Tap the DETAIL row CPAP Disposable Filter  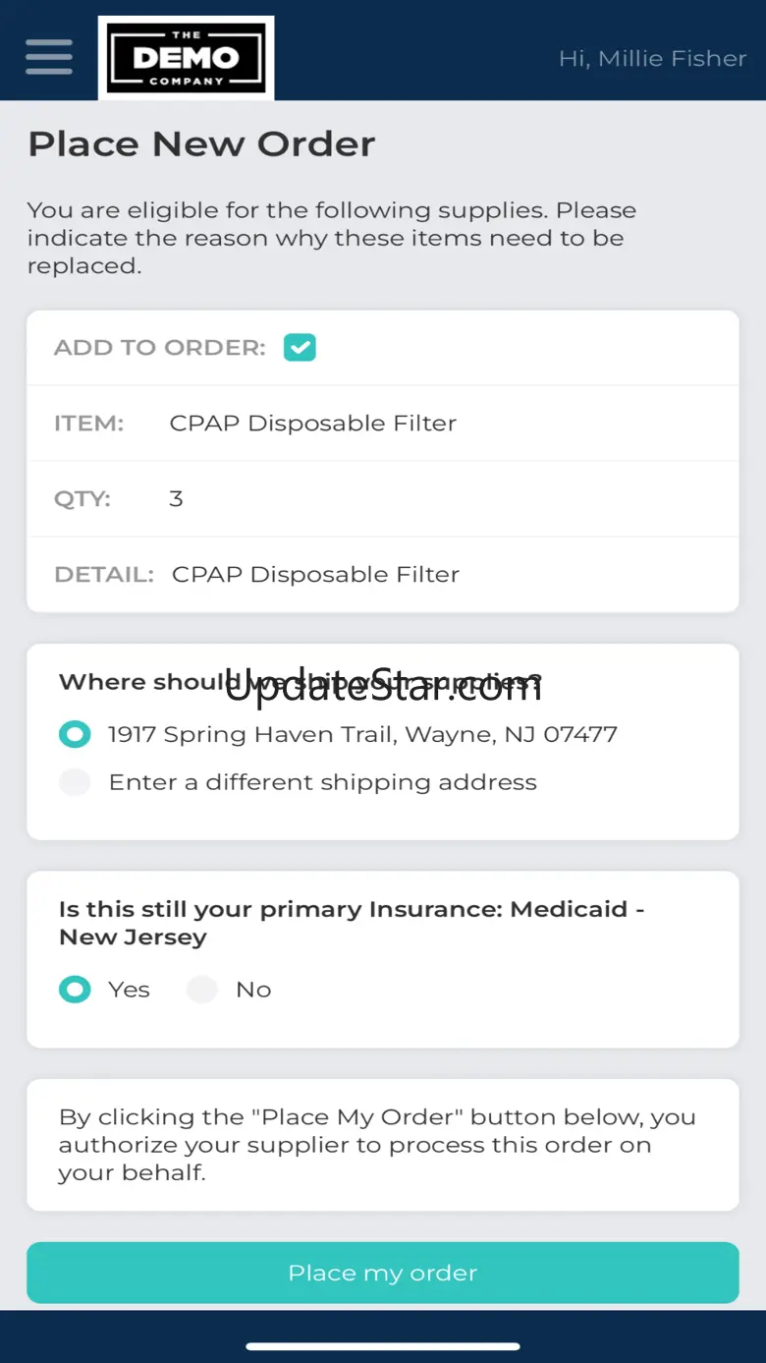point(315,575)
